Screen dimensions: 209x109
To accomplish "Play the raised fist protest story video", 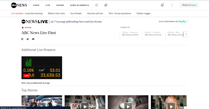I will (x=85, y=106).
